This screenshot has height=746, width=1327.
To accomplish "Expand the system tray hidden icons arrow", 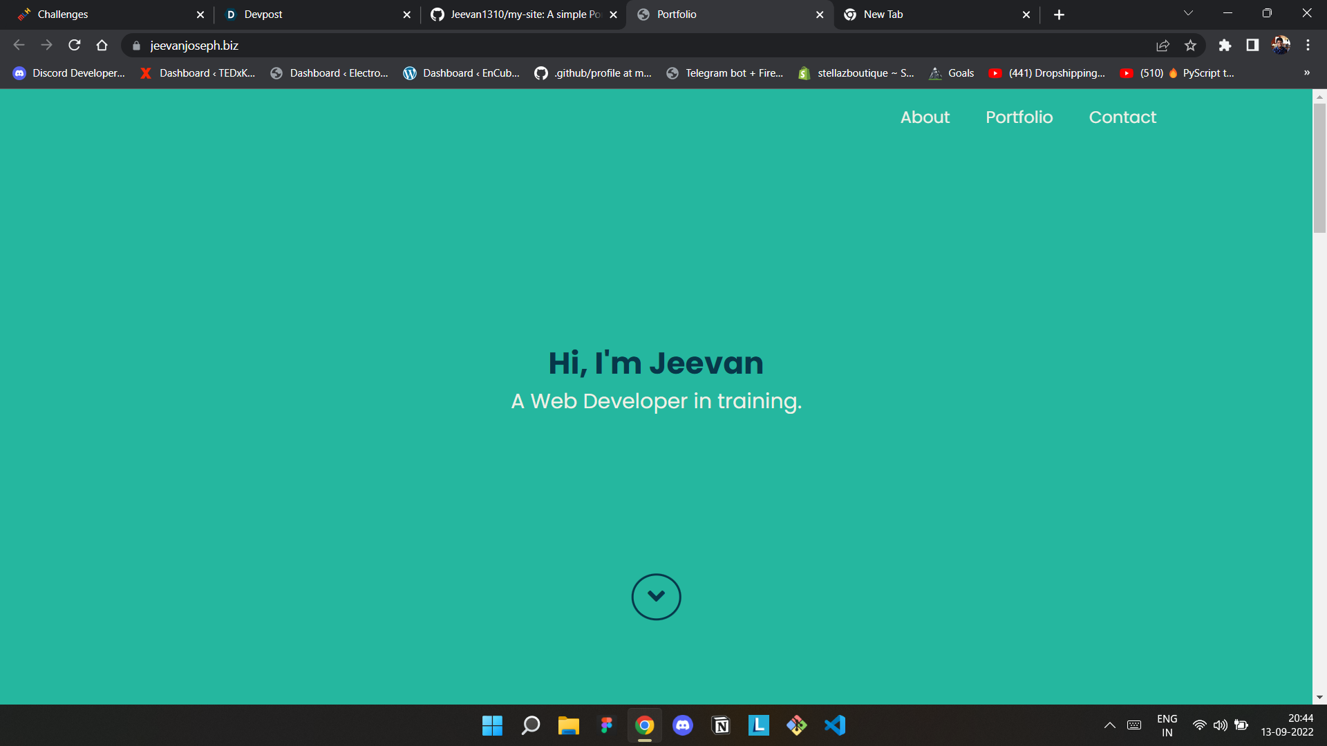I will tap(1109, 725).
